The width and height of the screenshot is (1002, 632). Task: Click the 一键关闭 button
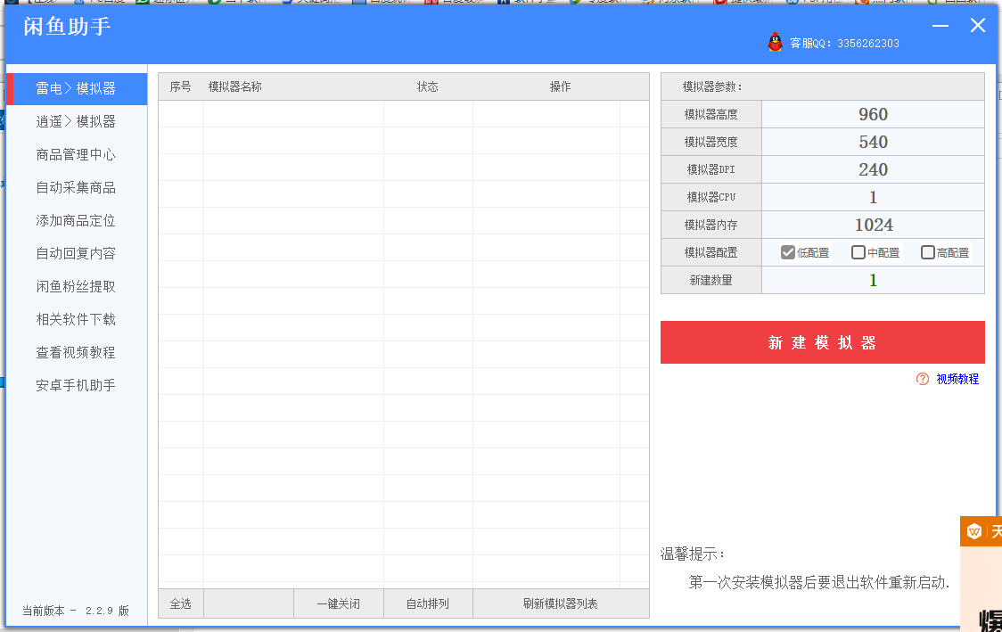[339, 603]
